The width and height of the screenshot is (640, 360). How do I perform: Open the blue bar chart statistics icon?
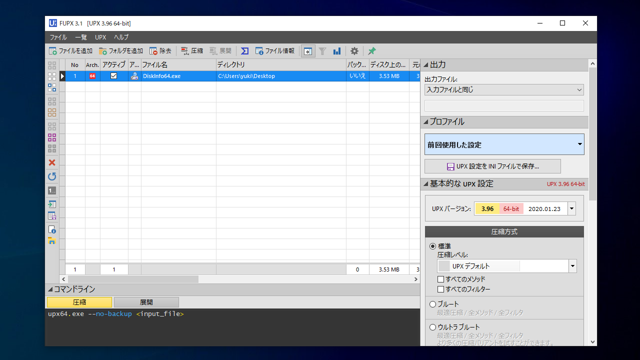point(337,51)
